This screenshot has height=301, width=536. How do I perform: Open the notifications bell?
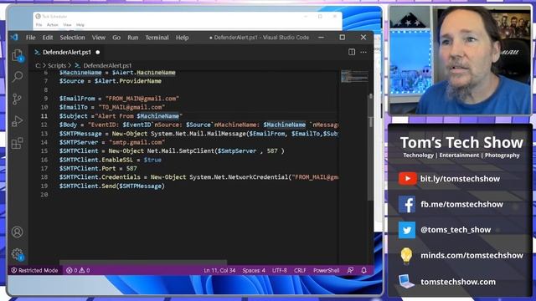363,270
